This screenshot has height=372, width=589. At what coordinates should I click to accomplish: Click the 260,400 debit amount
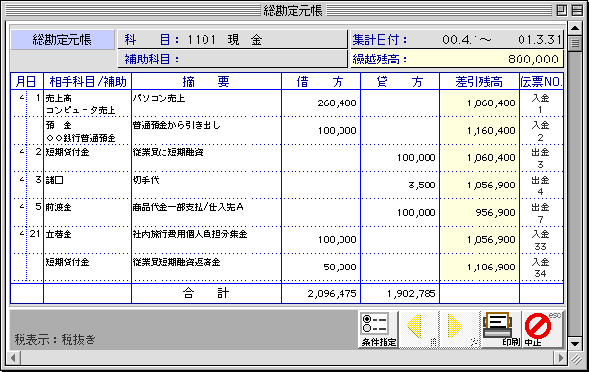(337, 103)
